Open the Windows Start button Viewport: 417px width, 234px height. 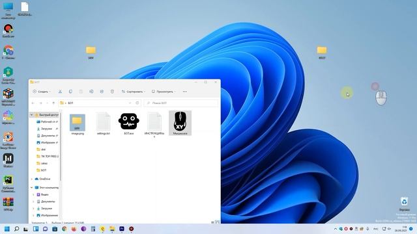[x=7, y=229]
